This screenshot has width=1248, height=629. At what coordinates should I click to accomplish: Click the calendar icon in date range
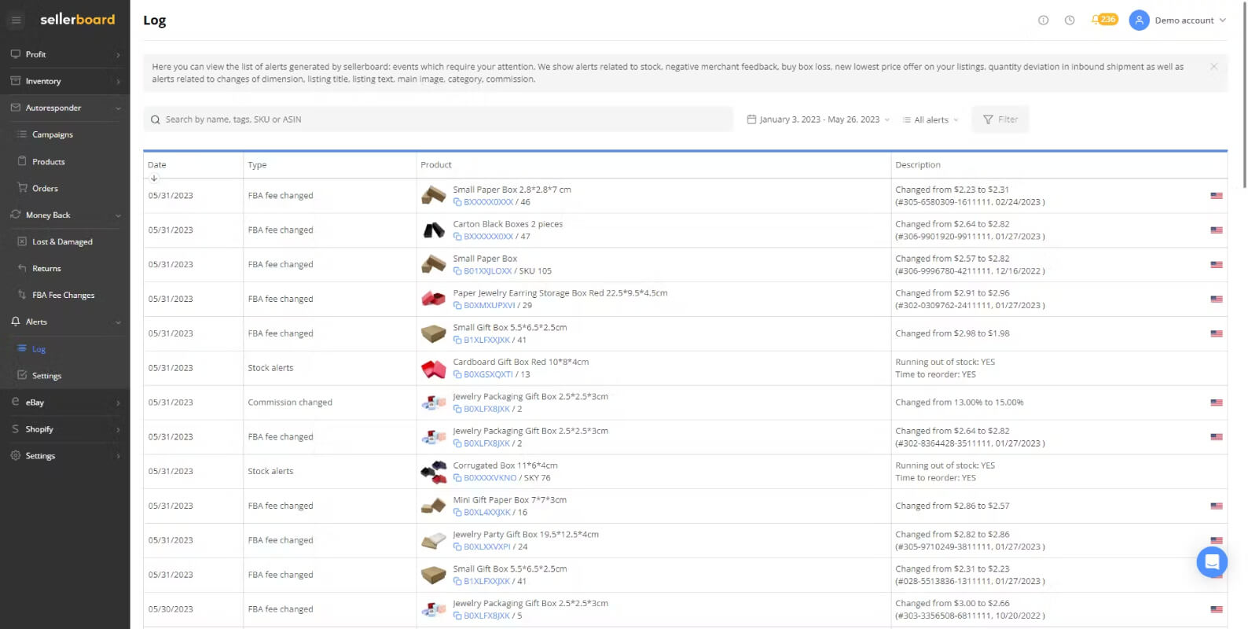point(751,120)
